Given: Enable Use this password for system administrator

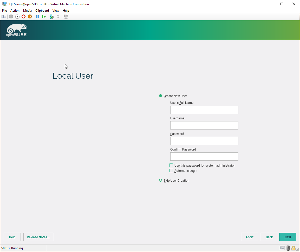Looking at the screenshot, I should point(171,165).
